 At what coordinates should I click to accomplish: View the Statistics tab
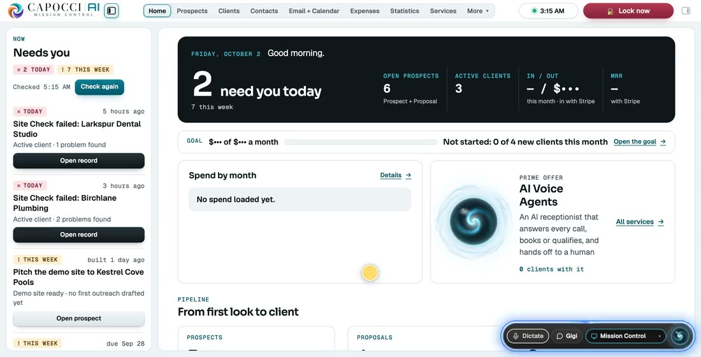(x=405, y=11)
